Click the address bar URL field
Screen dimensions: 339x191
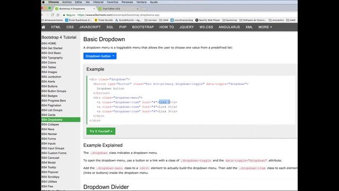[x=118, y=15]
